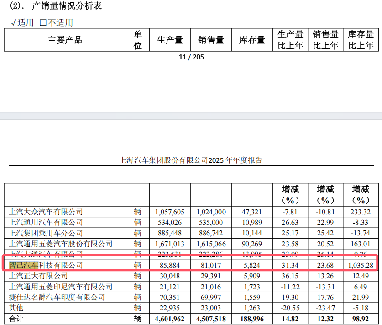The height and width of the screenshot is (325, 382).
Task: Select the row label 捷仕达名爵汽车印度有限公司
Action: [57, 298]
